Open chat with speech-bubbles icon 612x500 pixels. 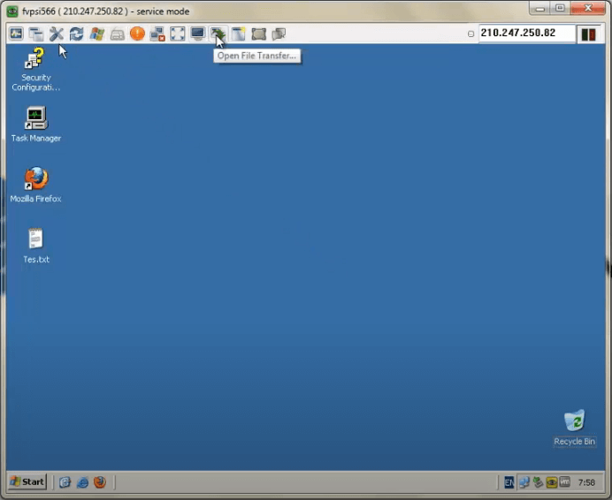pyautogui.click(x=279, y=34)
